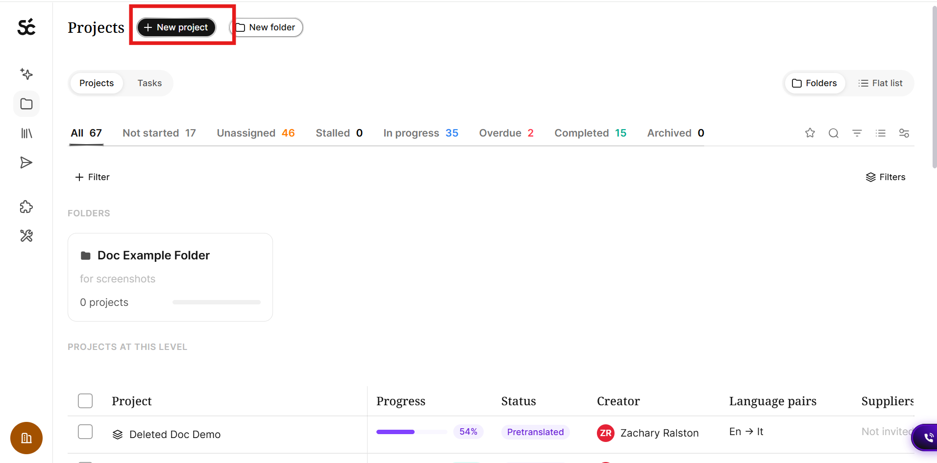Click the New folder button

point(266,27)
